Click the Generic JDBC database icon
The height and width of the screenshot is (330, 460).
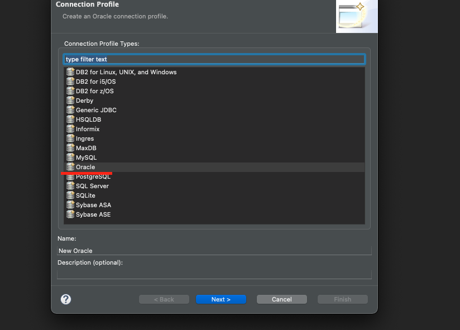click(x=70, y=110)
